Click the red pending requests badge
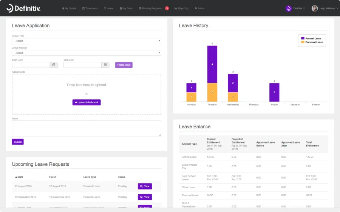The height and width of the screenshot is (212, 340). coord(167,8)
